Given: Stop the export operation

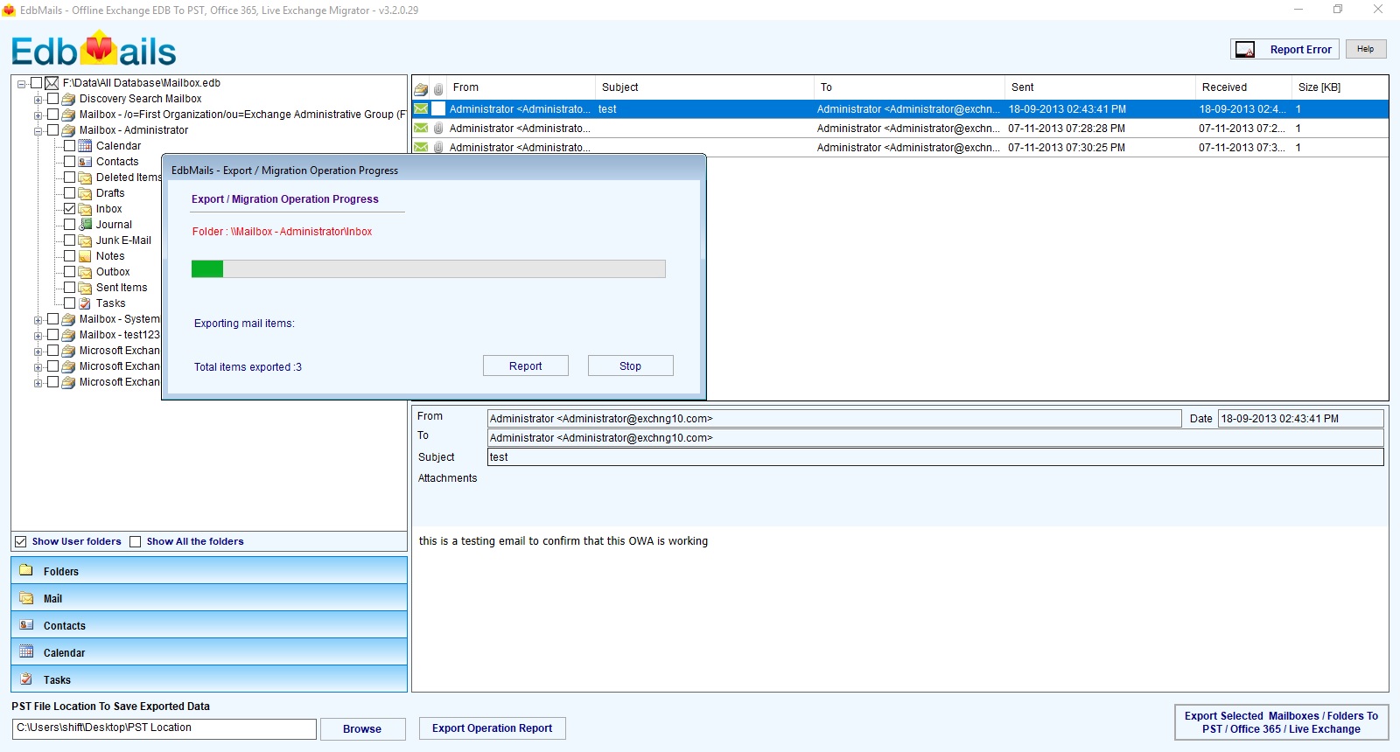Looking at the screenshot, I should pos(630,366).
